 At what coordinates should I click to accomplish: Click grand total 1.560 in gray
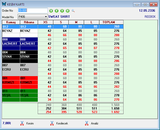(x=115, y=105)
